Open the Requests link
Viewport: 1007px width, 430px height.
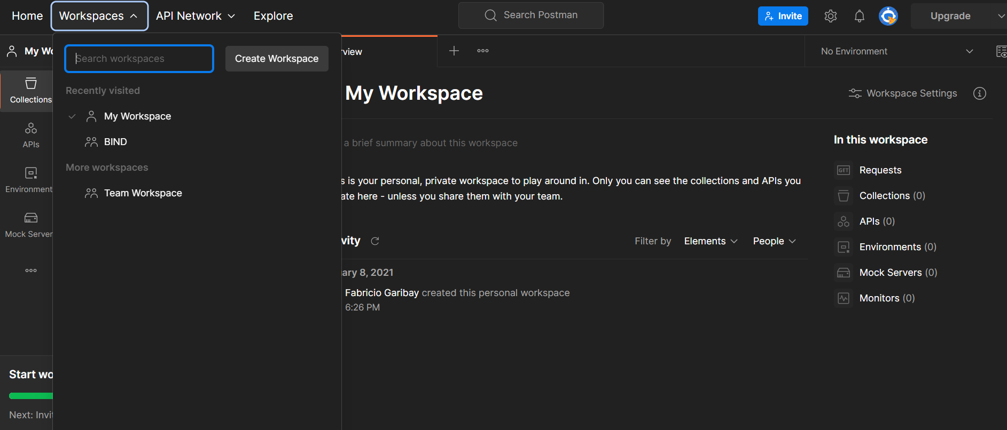click(880, 170)
